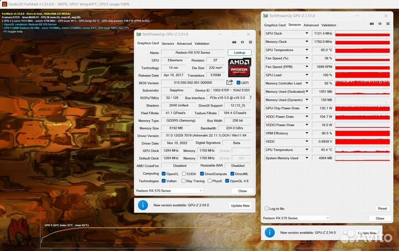Click the Name field showing Radeon RX 570 Series

pyautogui.click(x=193, y=53)
